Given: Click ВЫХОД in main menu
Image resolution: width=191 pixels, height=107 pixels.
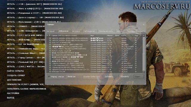Looking at the screenshot, I should tap(11, 98).
